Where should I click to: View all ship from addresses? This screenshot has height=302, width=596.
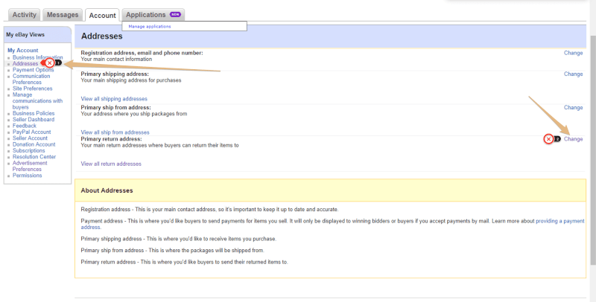click(x=115, y=132)
